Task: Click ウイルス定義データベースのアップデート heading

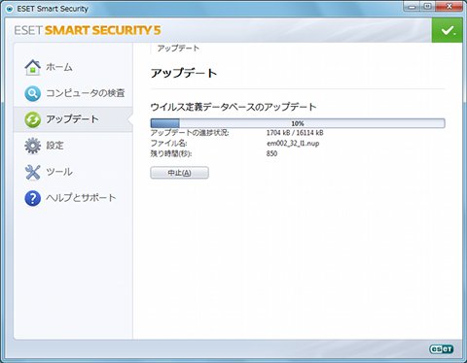Action: 233,107
